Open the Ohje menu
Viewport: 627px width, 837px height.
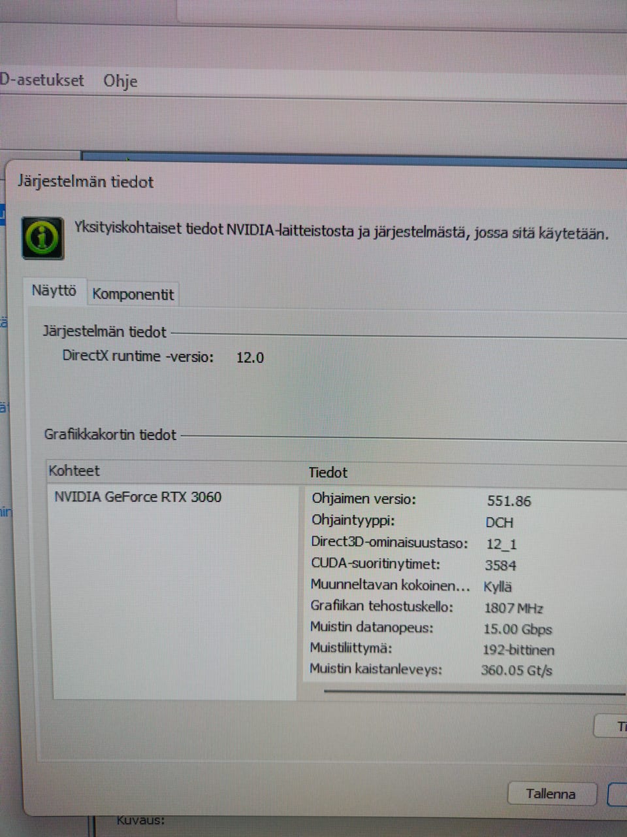[x=120, y=81]
